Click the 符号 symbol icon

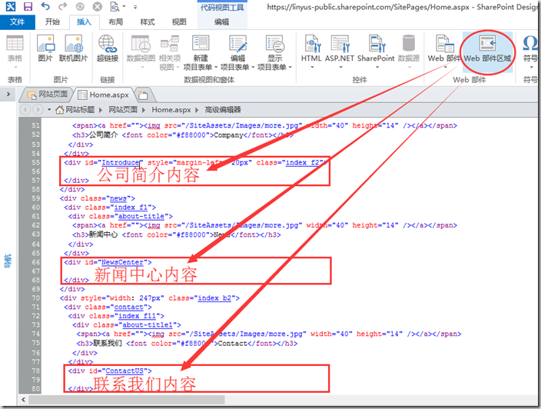(x=530, y=48)
